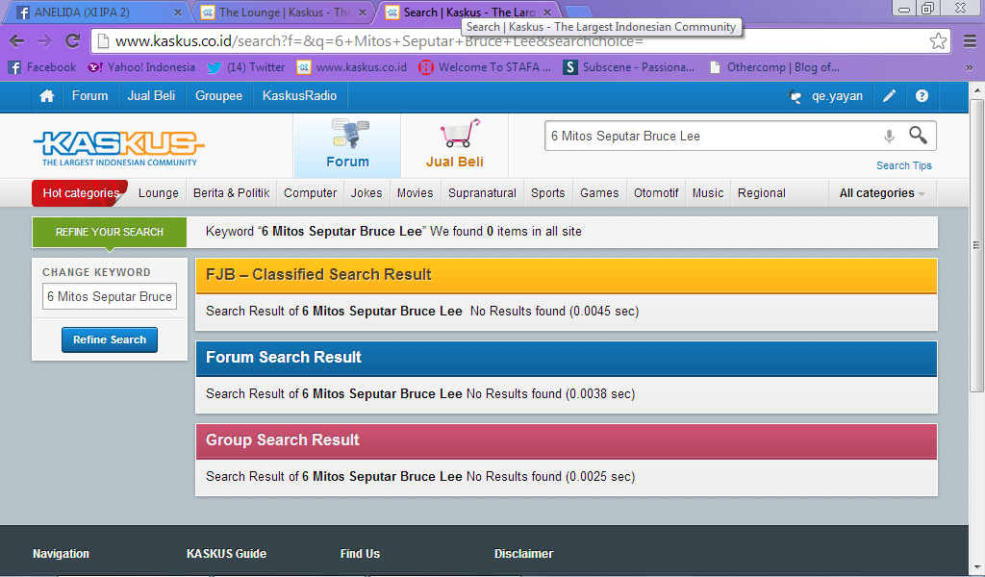This screenshot has height=577, width=985.
Task: Click the magnifying glass search icon
Action: click(x=918, y=135)
